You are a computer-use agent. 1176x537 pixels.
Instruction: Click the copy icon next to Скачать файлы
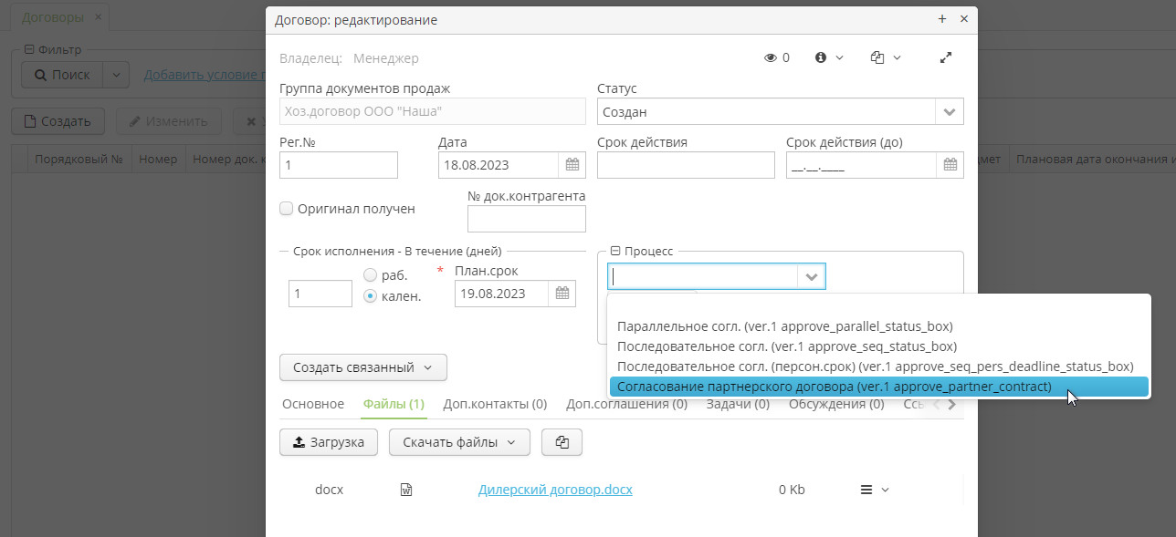[x=562, y=442]
